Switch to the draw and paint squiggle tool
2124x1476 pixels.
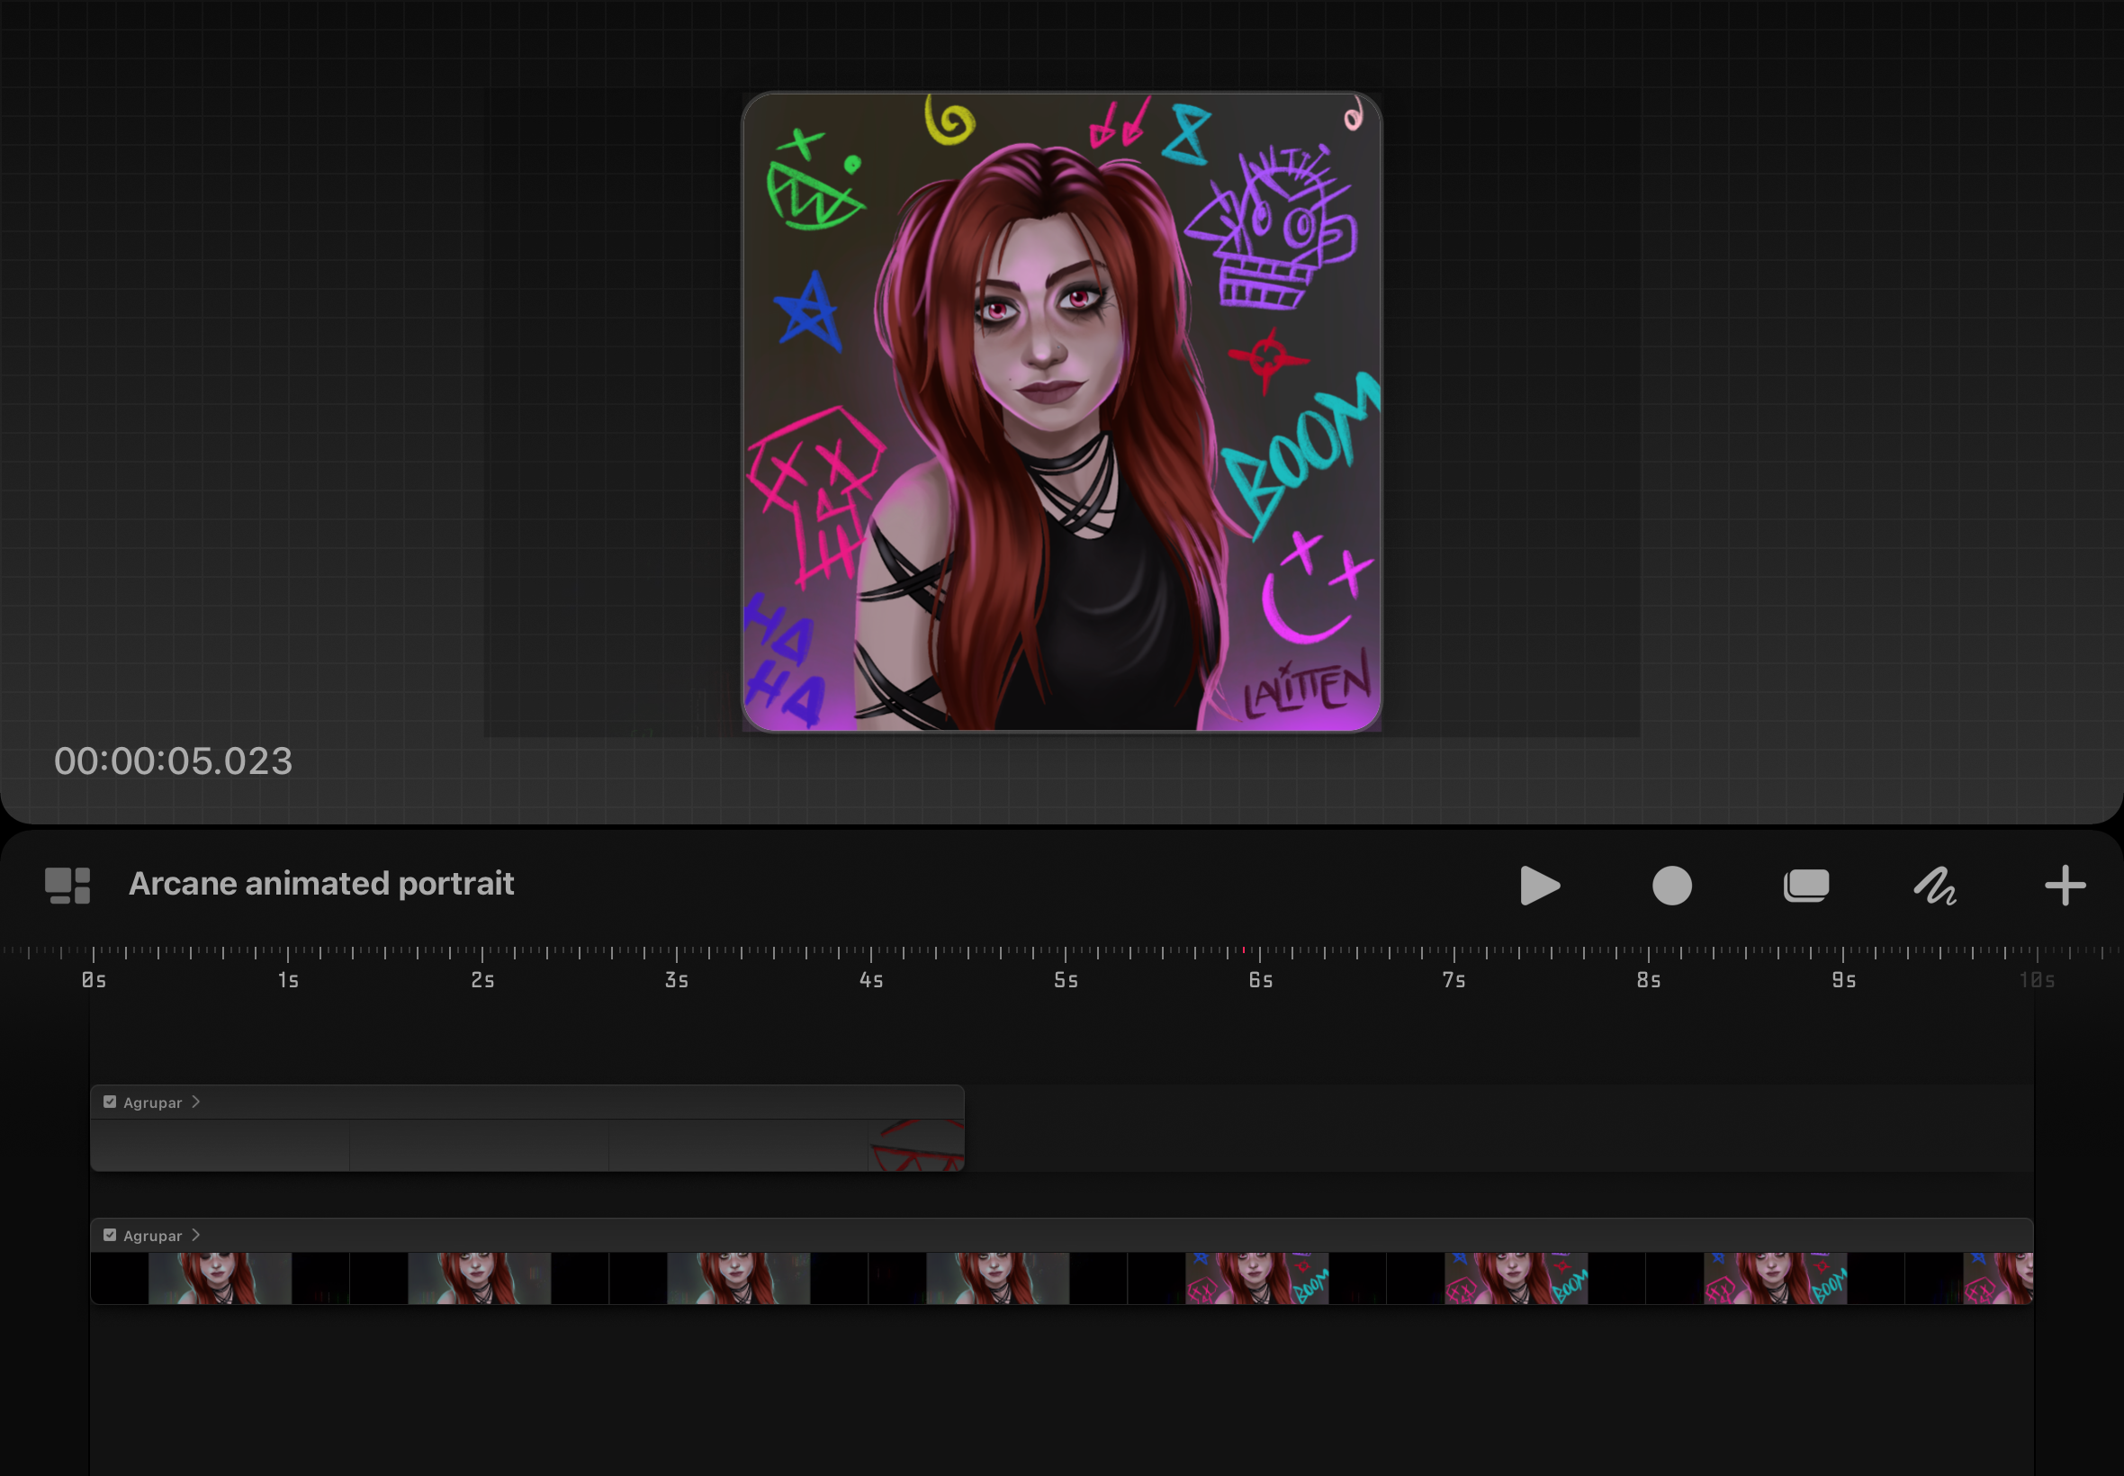[1934, 885]
